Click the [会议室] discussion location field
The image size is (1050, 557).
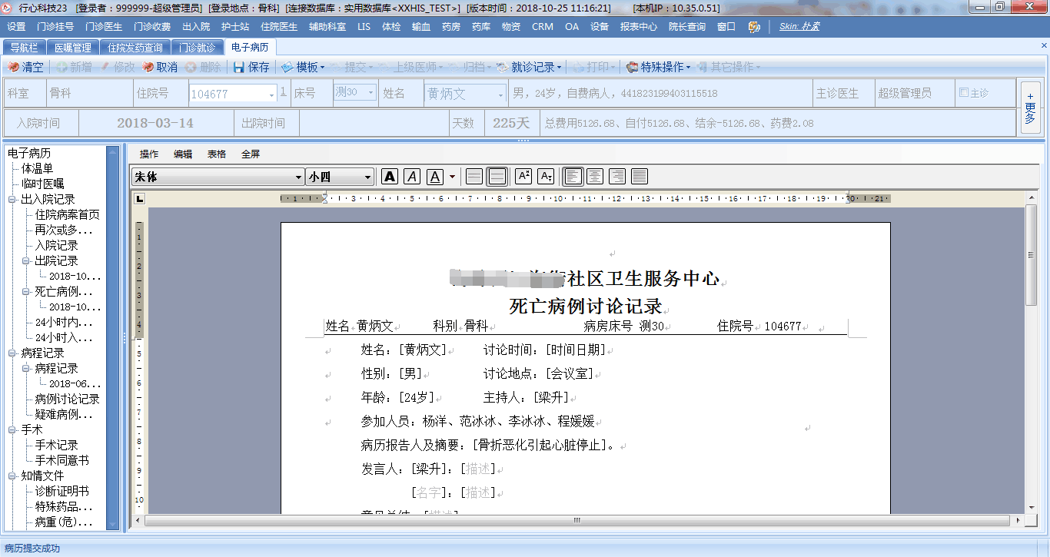(570, 374)
